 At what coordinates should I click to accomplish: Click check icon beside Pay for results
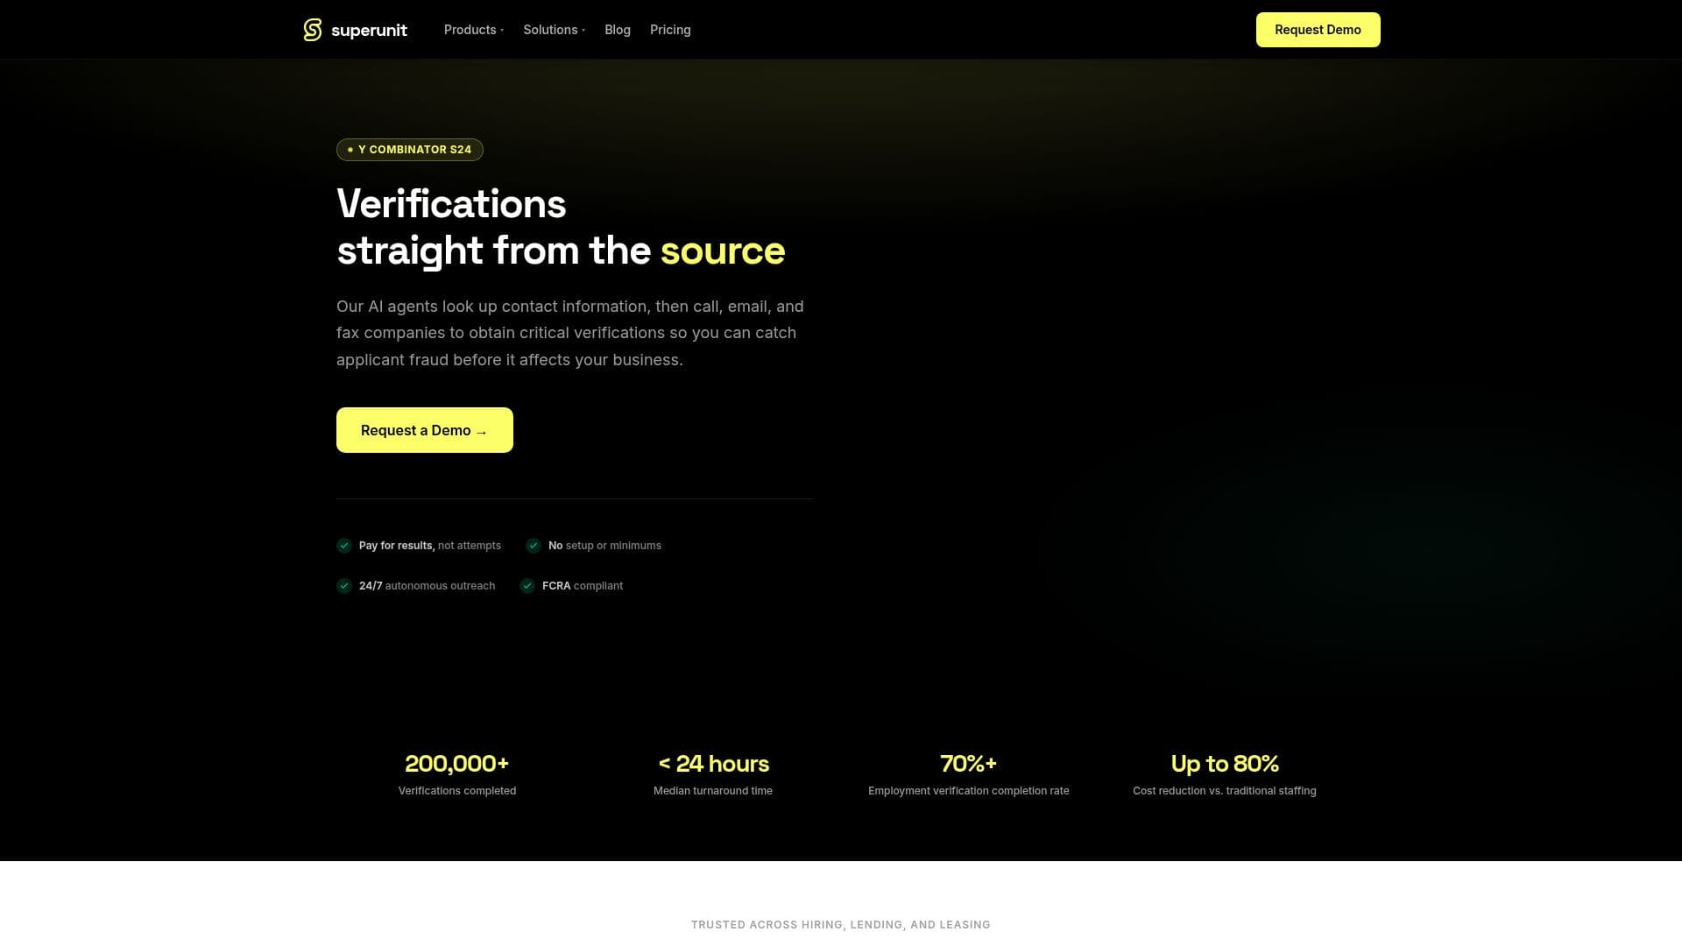pyautogui.click(x=344, y=546)
